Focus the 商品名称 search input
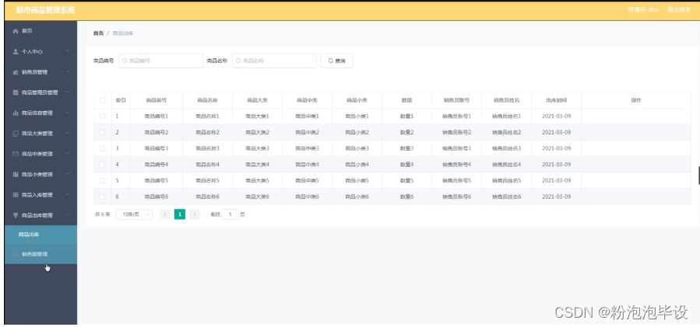This screenshot has width=700, height=327. click(x=274, y=61)
